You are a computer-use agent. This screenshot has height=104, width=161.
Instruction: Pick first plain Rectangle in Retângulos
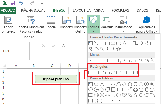coord(91,72)
